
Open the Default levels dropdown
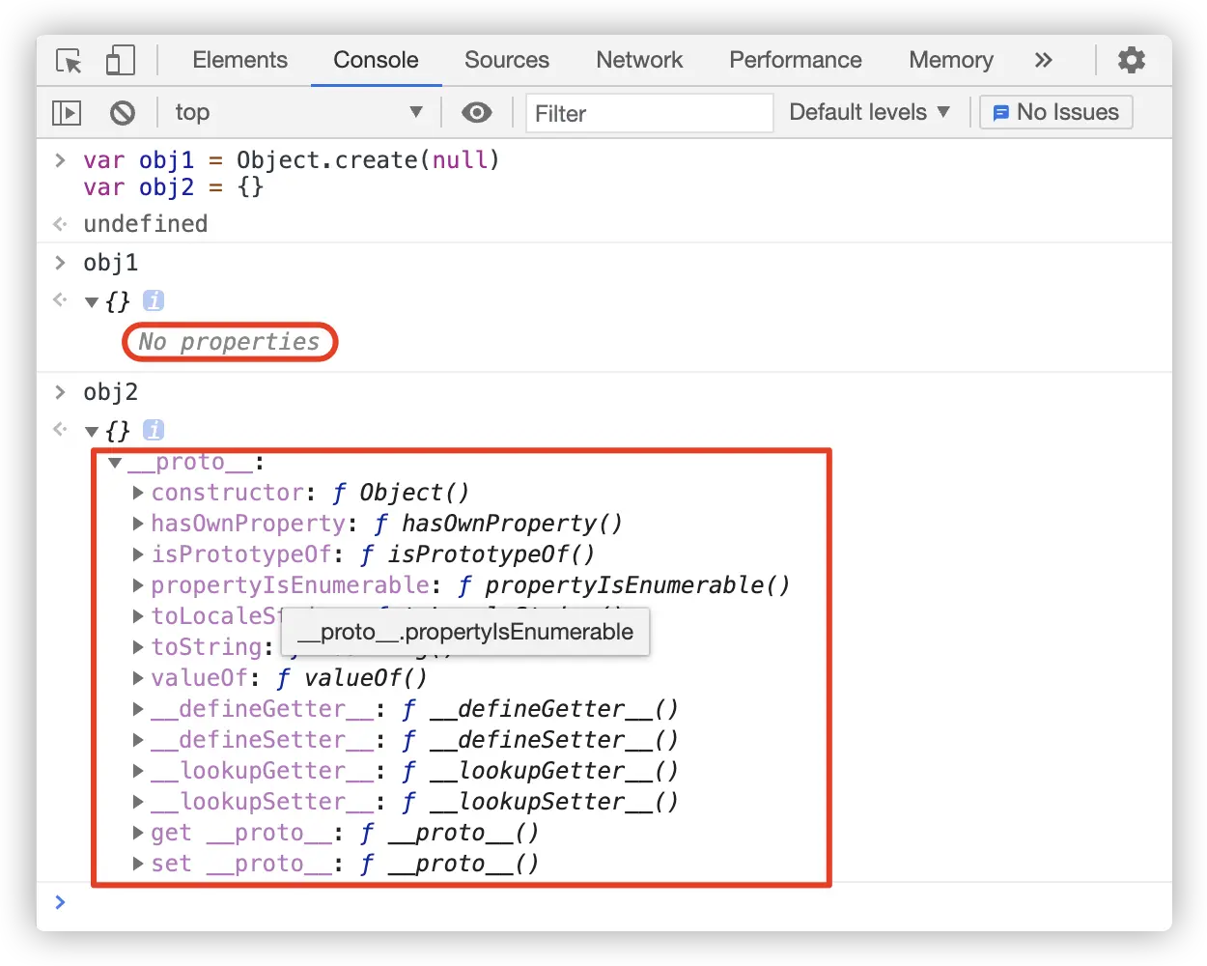click(x=869, y=113)
